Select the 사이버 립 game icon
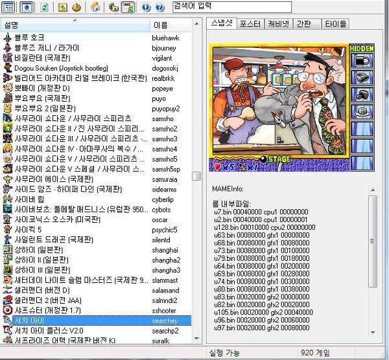This screenshot has width=389, height=360. [7, 199]
